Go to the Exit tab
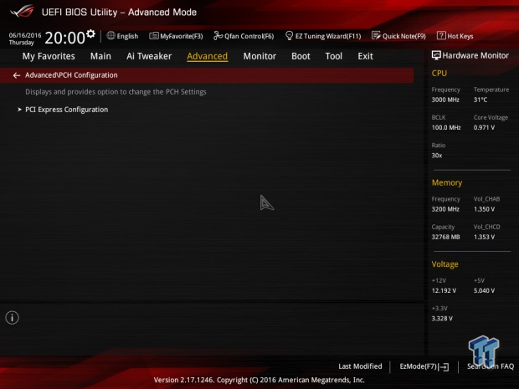 tap(365, 56)
